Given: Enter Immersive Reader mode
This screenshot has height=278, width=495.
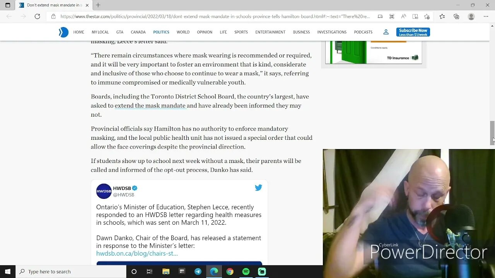Looking at the screenshot, I should pos(415,16).
